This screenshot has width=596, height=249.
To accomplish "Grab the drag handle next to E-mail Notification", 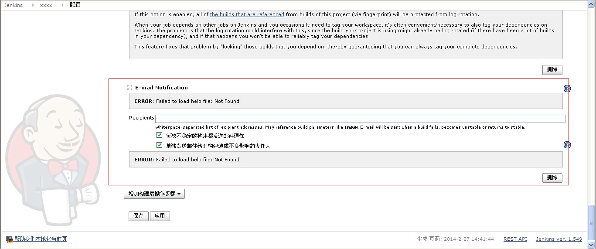I will [129, 88].
